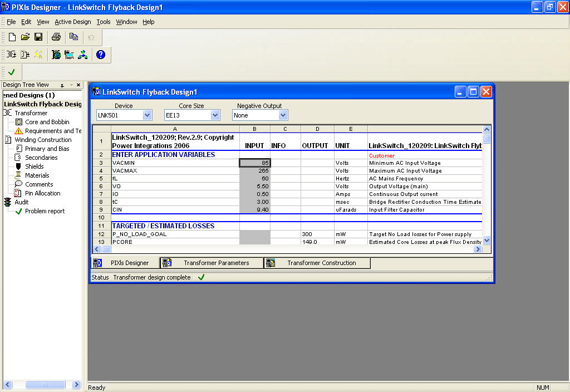Click spreadsheet vertical scrollbar up arrow
This screenshot has height=392, width=570.
[487, 129]
